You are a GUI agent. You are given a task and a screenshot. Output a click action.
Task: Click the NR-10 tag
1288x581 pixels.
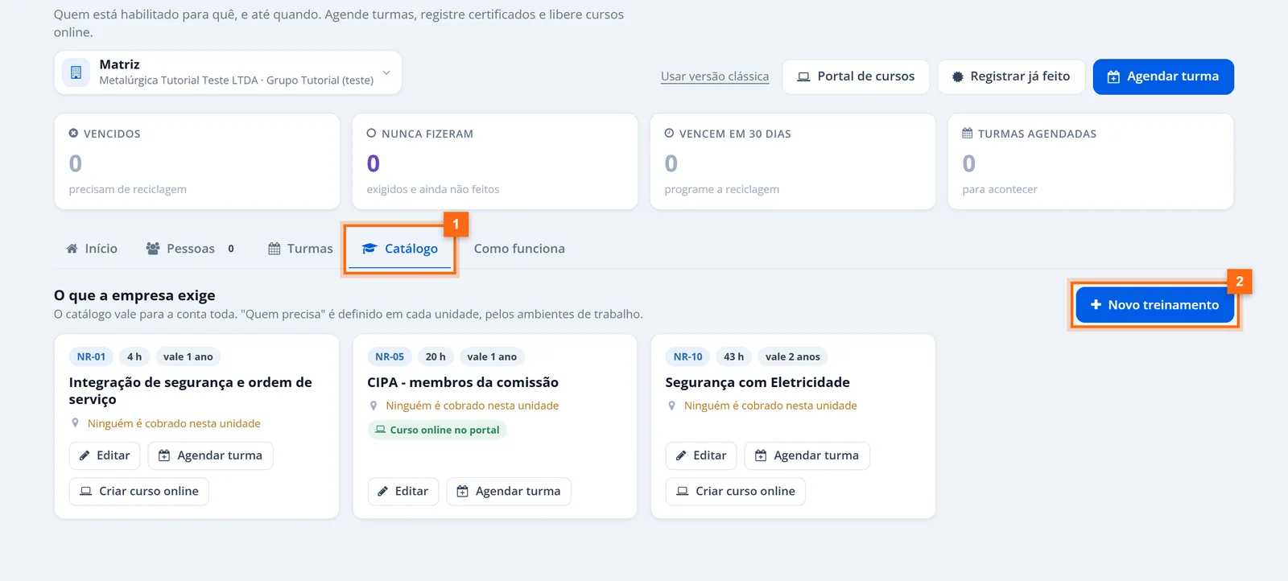688,356
